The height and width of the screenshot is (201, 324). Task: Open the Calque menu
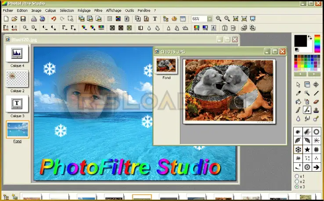[50, 11]
